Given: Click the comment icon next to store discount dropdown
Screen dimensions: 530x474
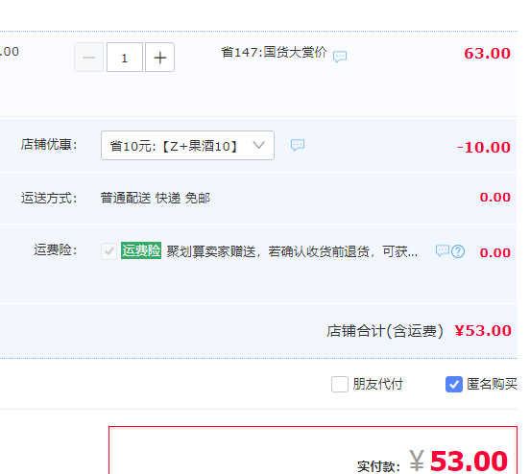Looking at the screenshot, I should pyautogui.click(x=298, y=145).
